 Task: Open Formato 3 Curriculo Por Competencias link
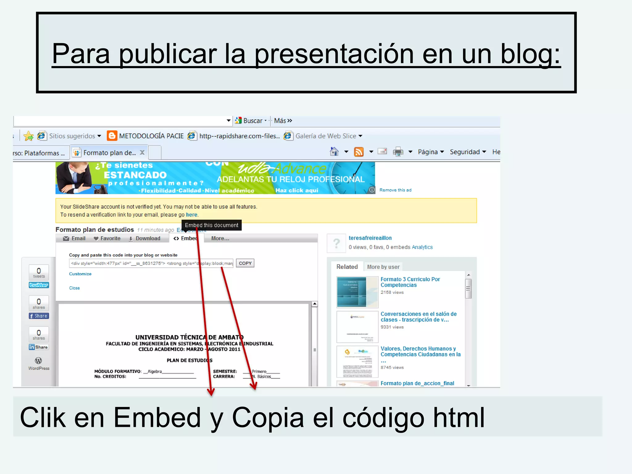point(410,282)
